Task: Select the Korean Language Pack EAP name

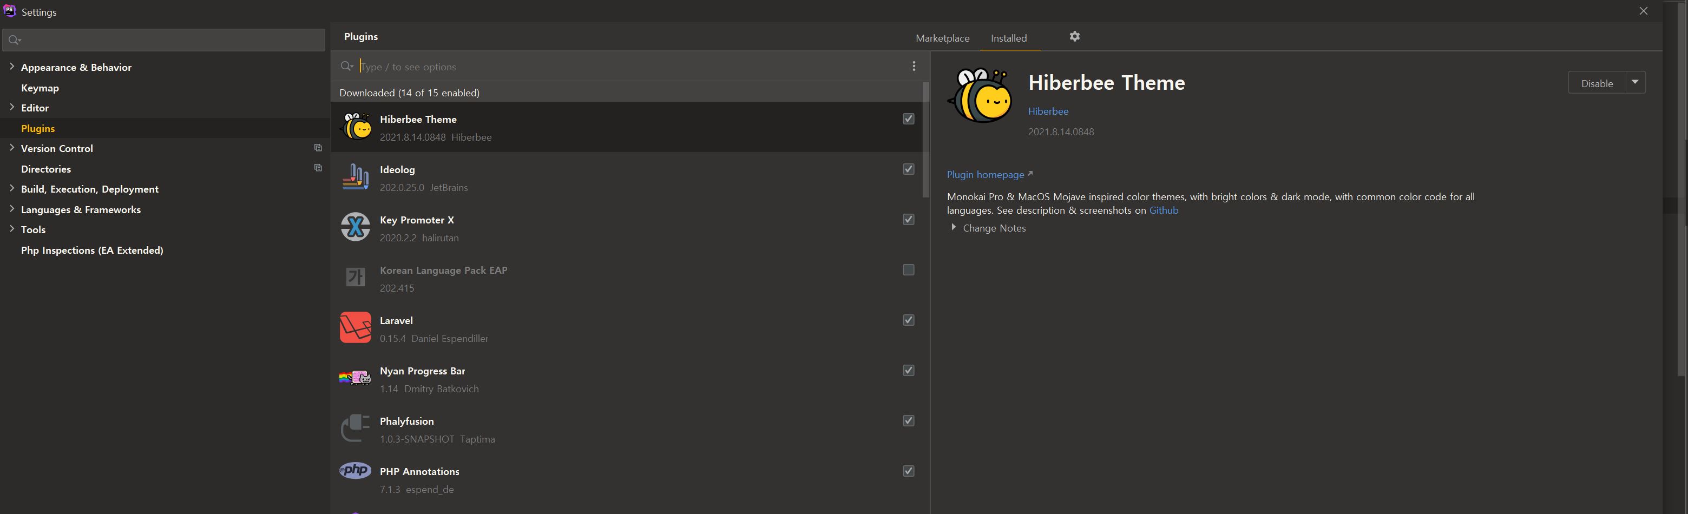Action: coord(444,270)
